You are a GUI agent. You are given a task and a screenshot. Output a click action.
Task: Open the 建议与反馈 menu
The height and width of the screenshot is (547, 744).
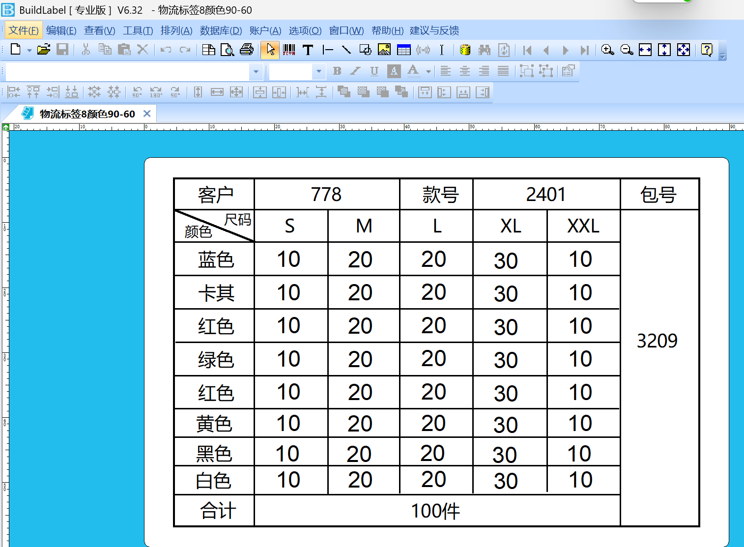[434, 30]
